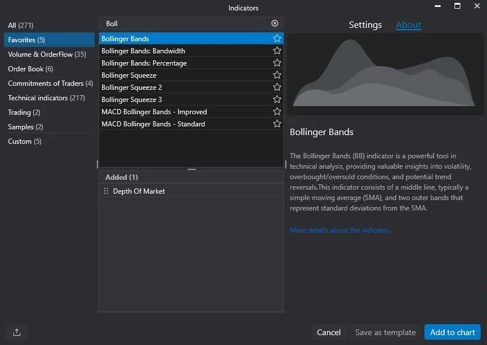
Task: Click the Added (1) section header
Action: coord(191,177)
